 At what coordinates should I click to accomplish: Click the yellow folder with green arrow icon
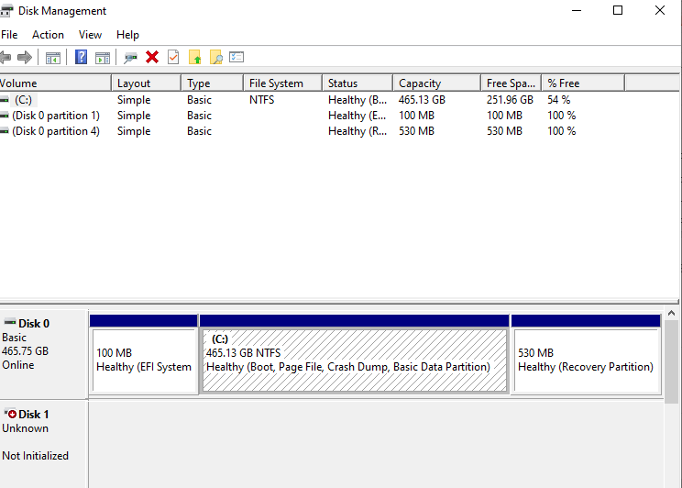tap(195, 58)
